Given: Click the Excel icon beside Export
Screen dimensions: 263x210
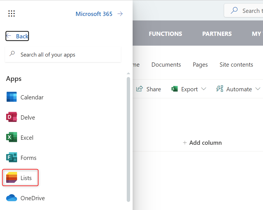Looking at the screenshot, I should (174, 89).
